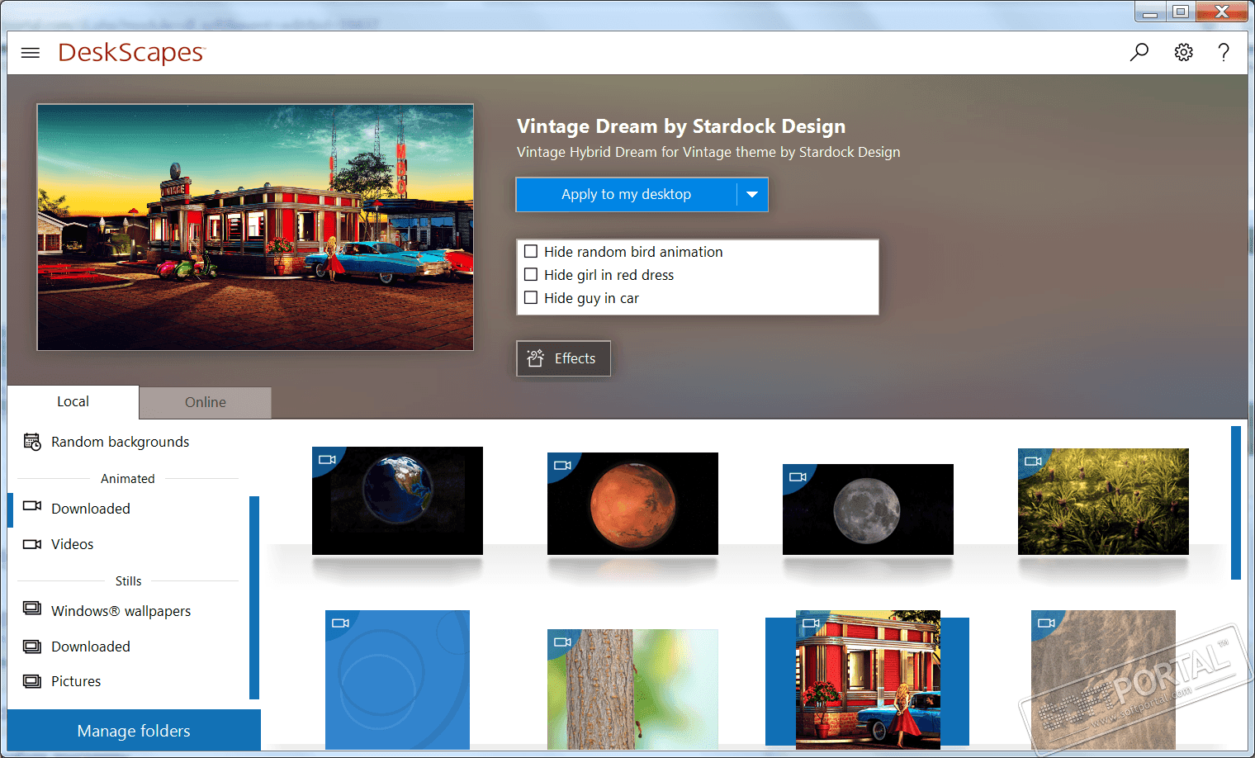
Task: Click the sidebar category scrollbar
Action: [x=254, y=598]
